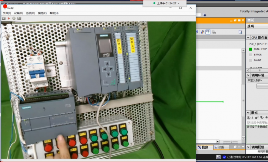Image resolution: width=268 pixels, height=162 pixels.
Task: Open the zoom level dropdown arrow
Action: [217, 142]
